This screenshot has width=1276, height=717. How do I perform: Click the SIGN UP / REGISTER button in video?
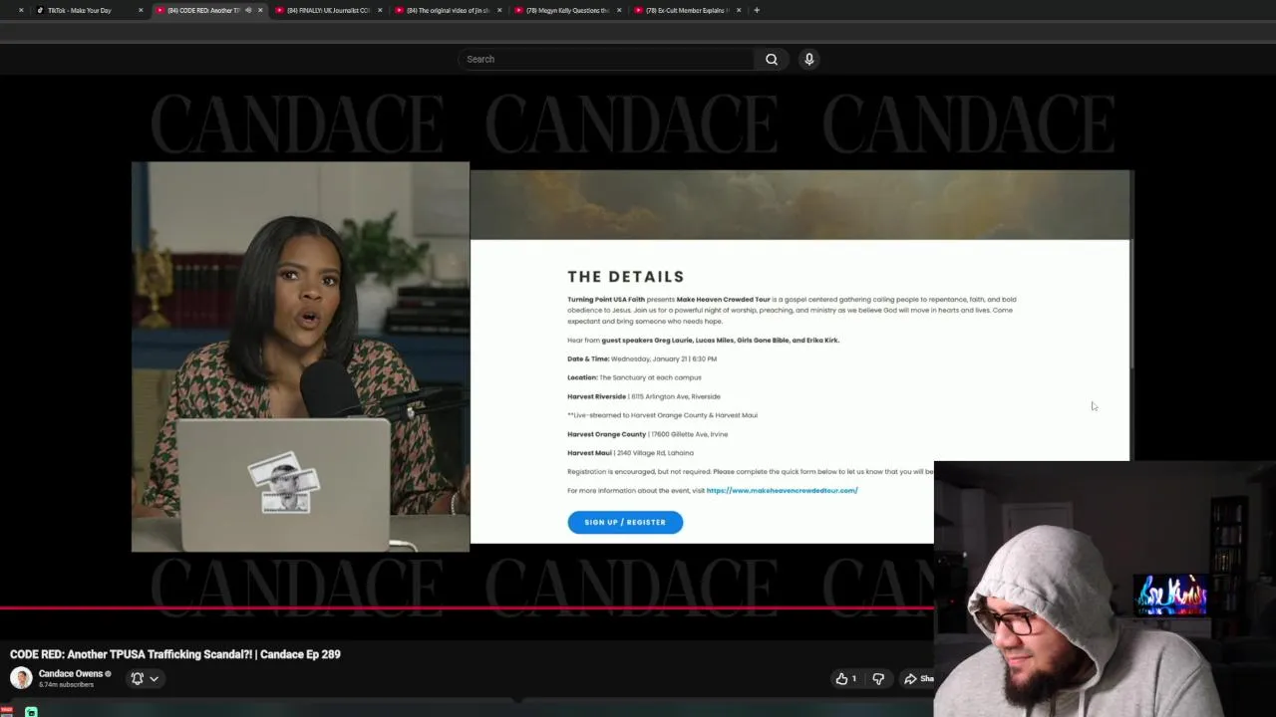625,522
